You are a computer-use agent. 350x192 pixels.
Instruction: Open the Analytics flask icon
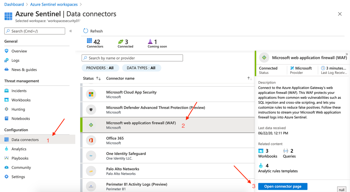(x=7, y=149)
